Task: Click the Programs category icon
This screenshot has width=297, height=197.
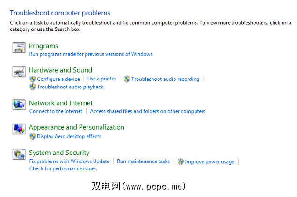Action: tap(19, 47)
